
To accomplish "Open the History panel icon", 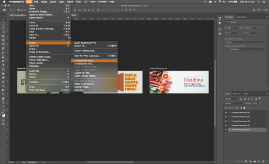I will pos(220,19).
